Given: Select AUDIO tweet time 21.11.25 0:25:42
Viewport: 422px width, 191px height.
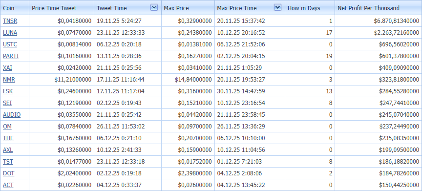Looking at the screenshot, I should (119, 115).
